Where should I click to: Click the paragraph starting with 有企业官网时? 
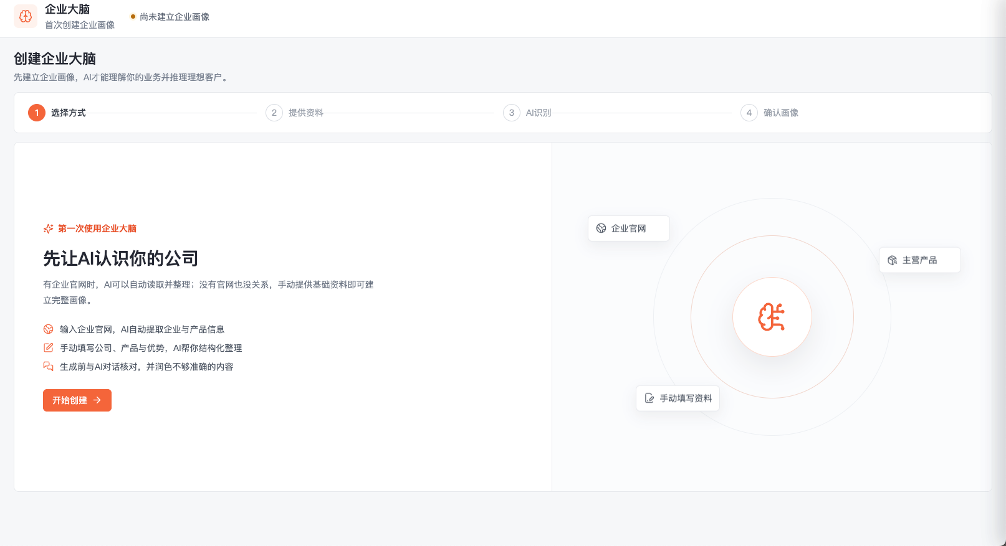point(208,292)
